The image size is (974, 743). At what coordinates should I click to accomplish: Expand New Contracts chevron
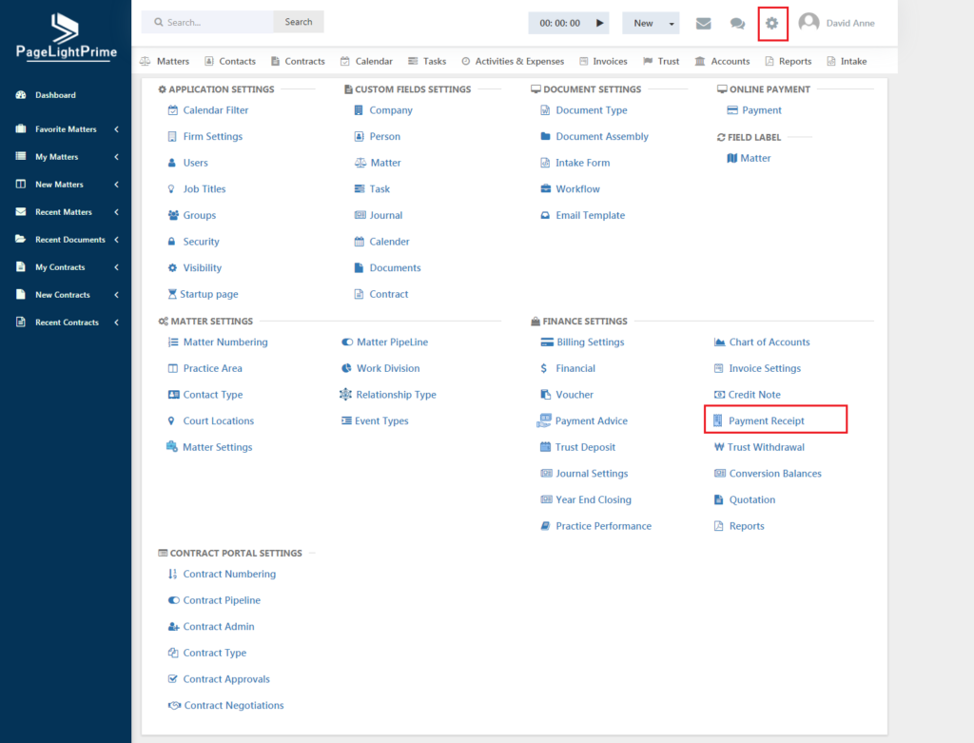click(116, 295)
